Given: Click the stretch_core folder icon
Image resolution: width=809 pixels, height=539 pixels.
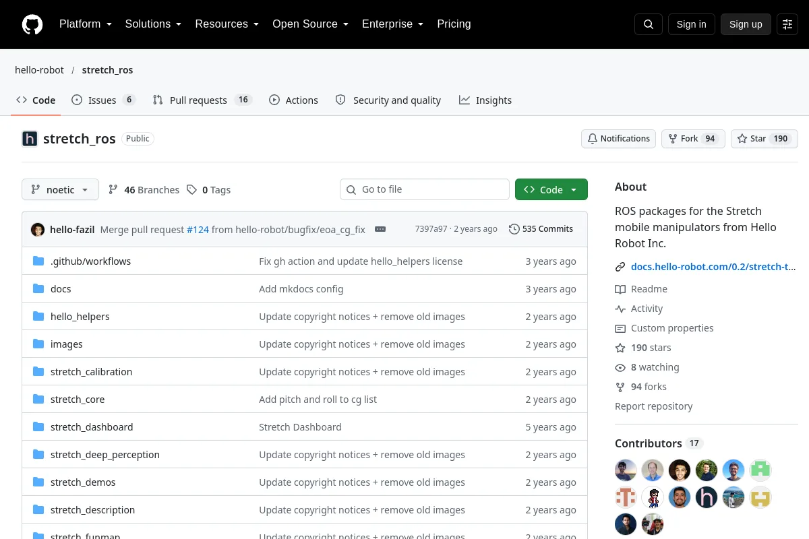Looking at the screenshot, I should tap(38, 400).
